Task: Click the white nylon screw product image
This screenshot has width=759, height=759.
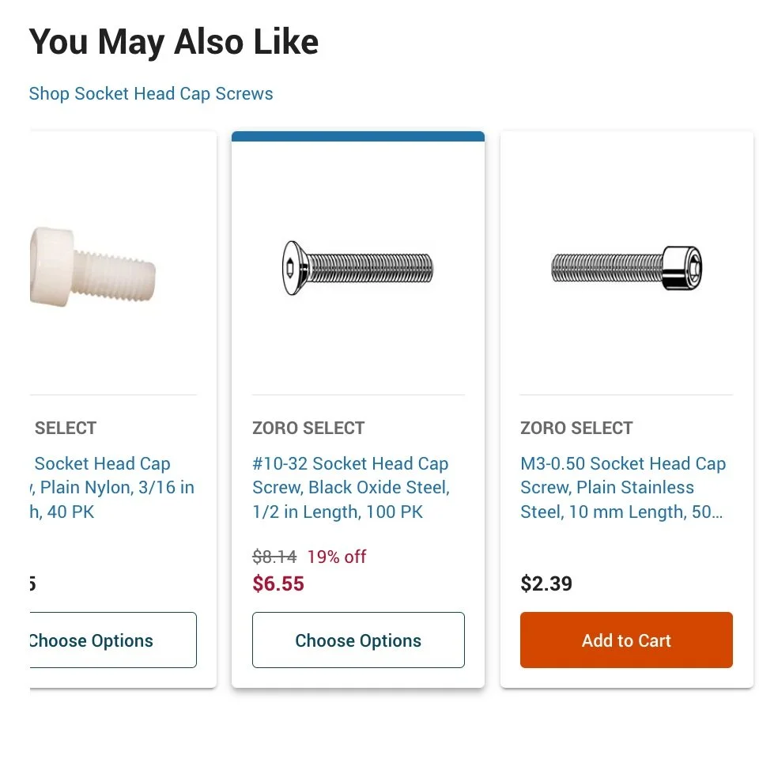Action: coord(93,265)
